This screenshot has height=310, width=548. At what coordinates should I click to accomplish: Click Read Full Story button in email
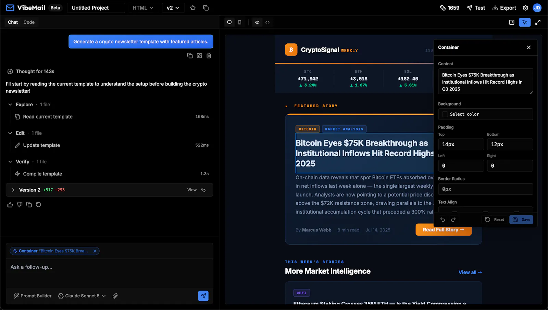pos(444,230)
